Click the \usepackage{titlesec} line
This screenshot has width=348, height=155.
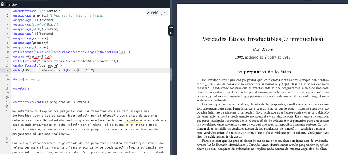[x=30, y=48]
